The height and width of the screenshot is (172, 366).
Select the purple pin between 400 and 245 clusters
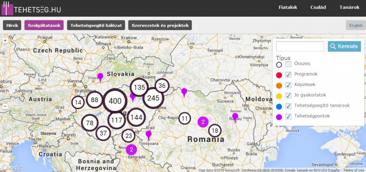pyautogui.click(x=132, y=97)
